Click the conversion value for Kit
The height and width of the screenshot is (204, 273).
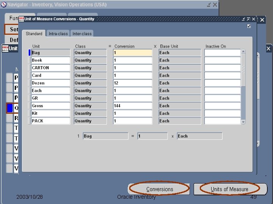(x=133, y=113)
